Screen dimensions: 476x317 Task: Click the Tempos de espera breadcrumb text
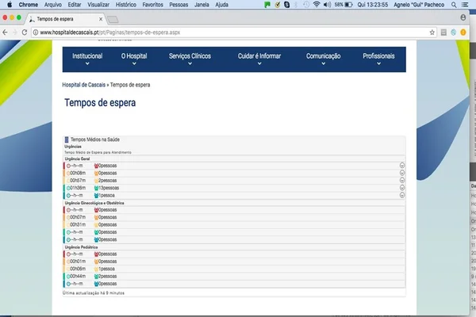(x=130, y=85)
